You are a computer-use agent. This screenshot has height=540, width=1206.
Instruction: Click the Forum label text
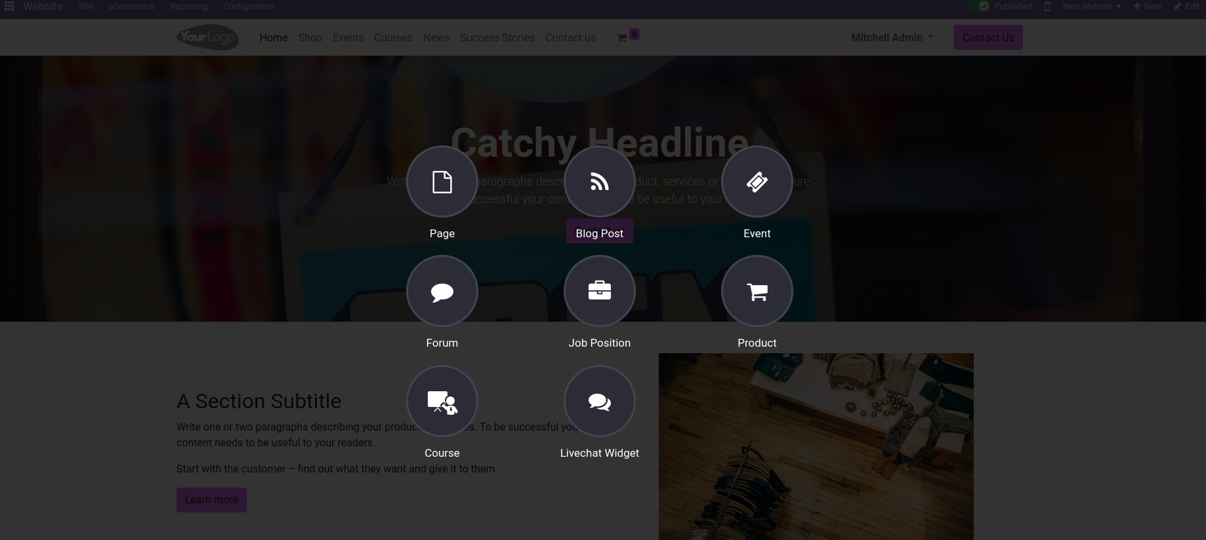(x=442, y=343)
